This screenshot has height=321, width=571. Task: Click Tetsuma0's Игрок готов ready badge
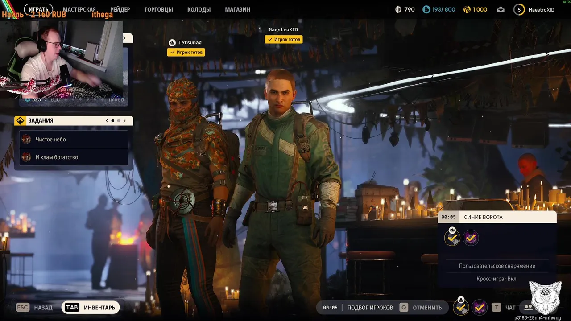[x=186, y=53]
